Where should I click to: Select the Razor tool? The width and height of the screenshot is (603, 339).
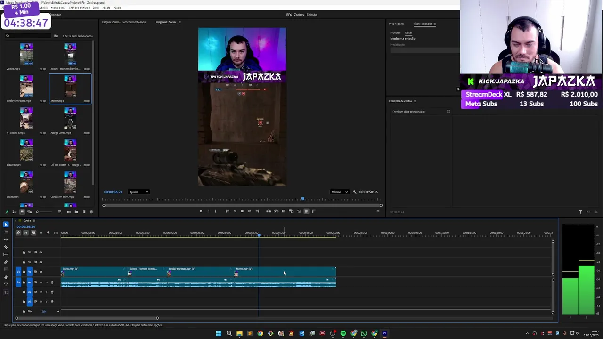click(x=6, y=247)
